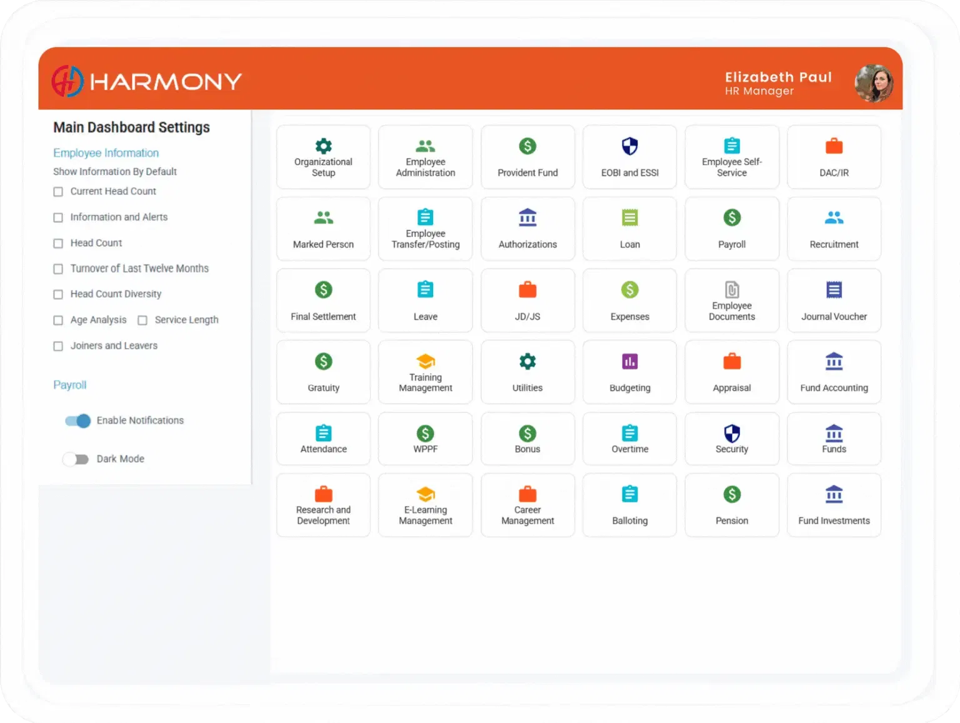Open the Expenses module
The image size is (960, 723).
pyautogui.click(x=629, y=301)
